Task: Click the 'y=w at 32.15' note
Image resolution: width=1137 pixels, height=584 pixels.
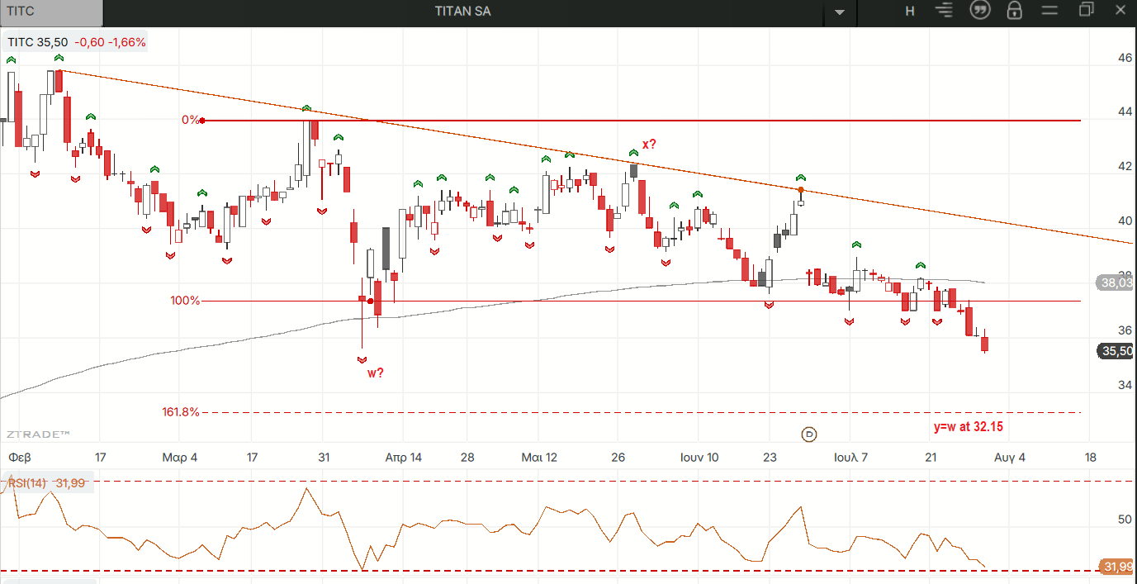Action: tap(969, 427)
